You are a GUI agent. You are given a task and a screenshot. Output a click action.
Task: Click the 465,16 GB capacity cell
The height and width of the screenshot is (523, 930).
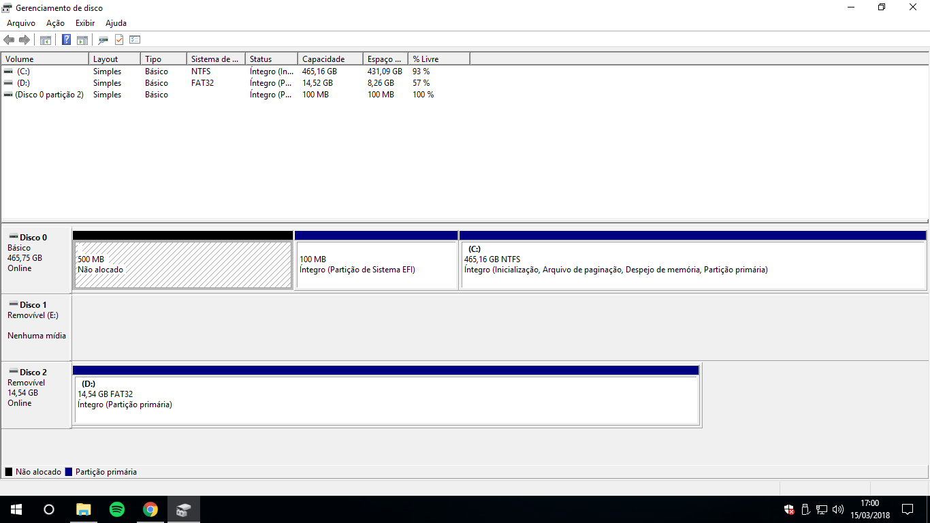click(319, 72)
